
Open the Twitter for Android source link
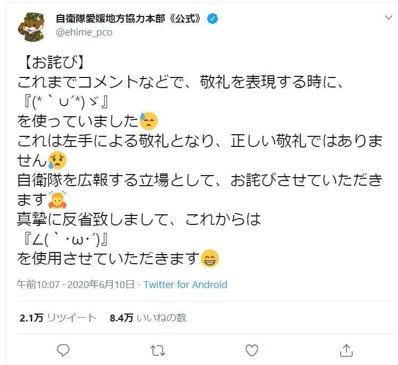(185, 285)
